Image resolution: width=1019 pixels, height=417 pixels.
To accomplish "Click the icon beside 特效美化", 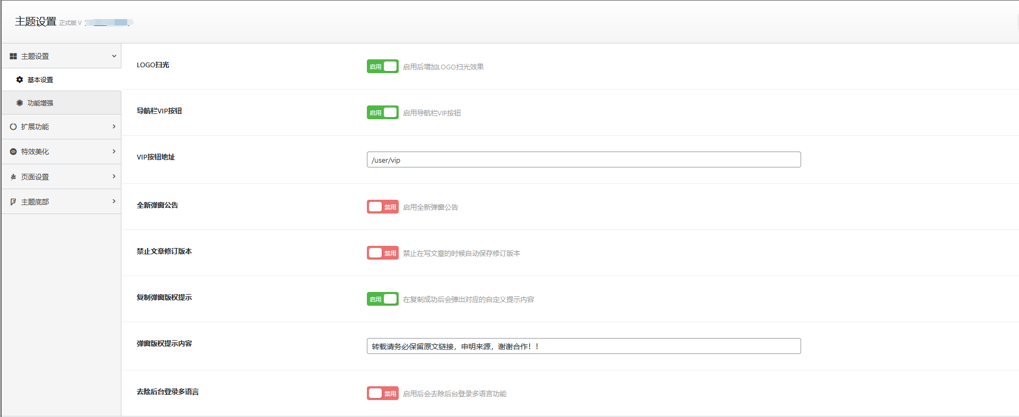I will point(13,152).
